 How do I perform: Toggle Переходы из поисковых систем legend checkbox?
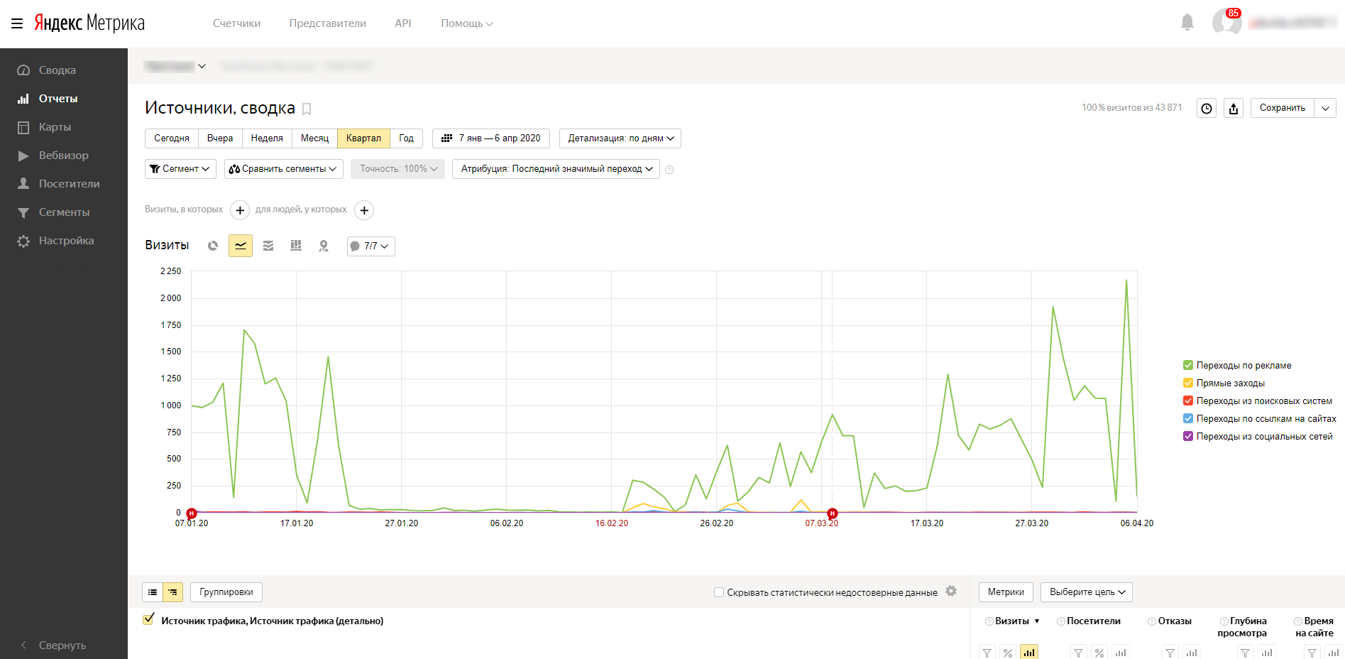click(x=1188, y=401)
